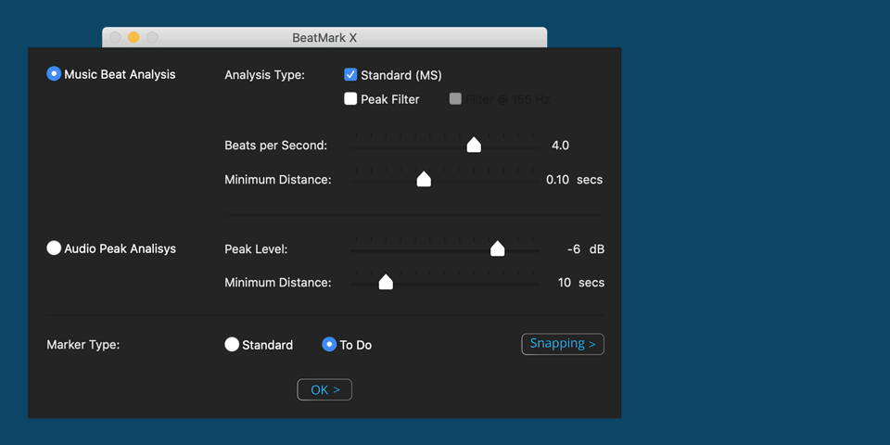Confirm with the OK > button

324,389
